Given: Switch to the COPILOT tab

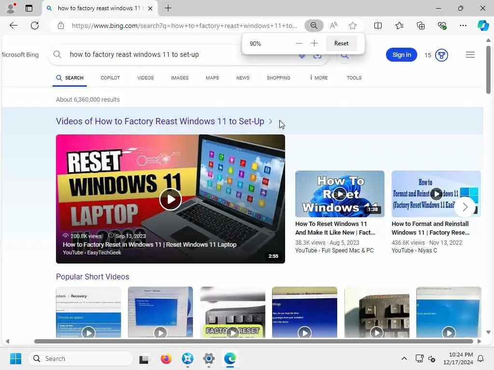Looking at the screenshot, I should [110, 78].
